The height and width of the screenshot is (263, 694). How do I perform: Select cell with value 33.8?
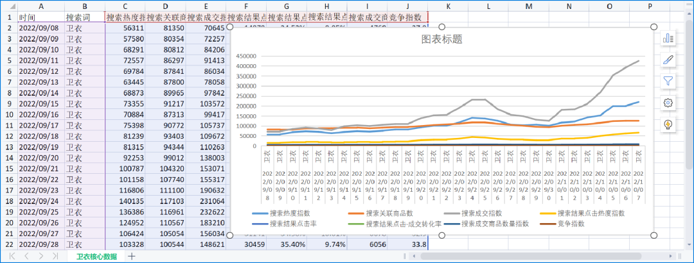tap(407, 244)
